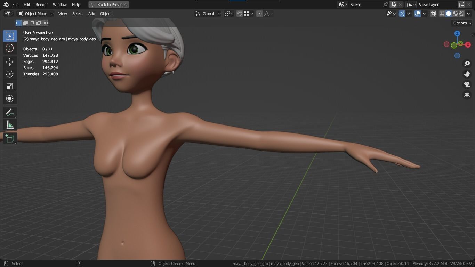Activate the Measure tool
Viewport: 475px width, 267px height.
pyautogui.click(x=10, y=124)
